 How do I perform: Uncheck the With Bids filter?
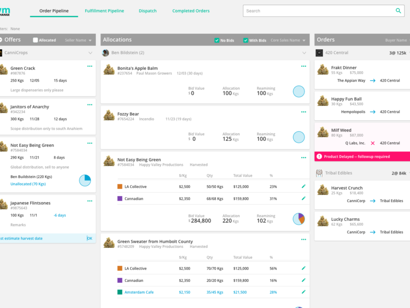coord(245,41)
